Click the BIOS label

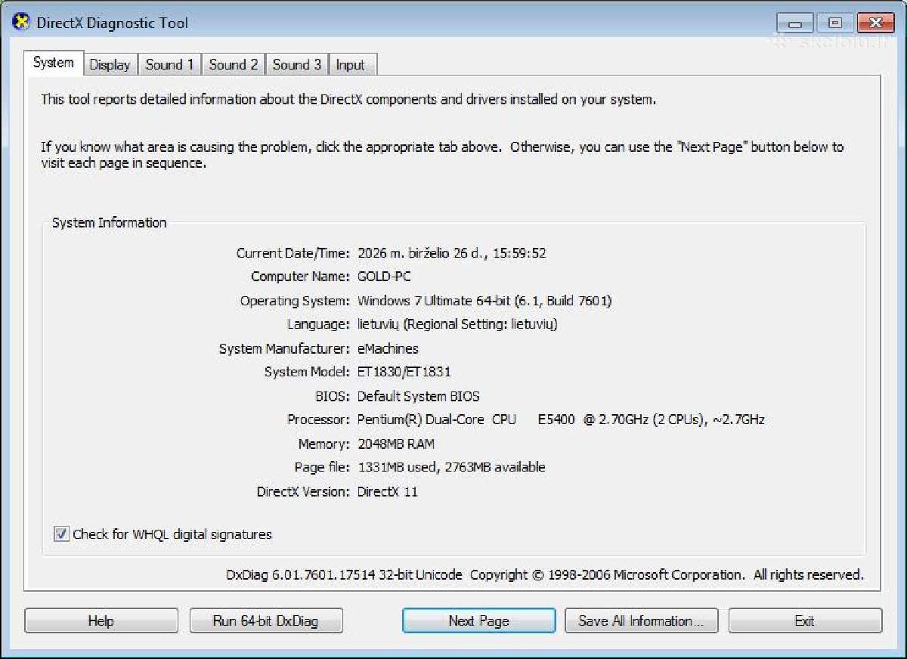click(333, 396)
